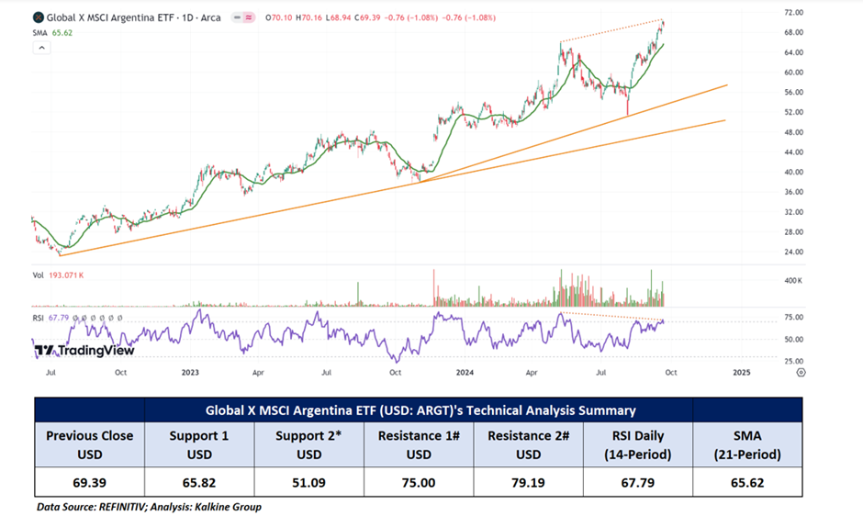Click the 2024 time axis label
The width and height of the screenshot is (863, 516).
[465, 372]
